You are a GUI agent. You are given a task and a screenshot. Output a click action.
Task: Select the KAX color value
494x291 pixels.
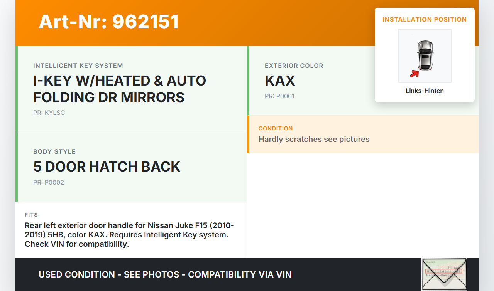(x=280, y=81)
